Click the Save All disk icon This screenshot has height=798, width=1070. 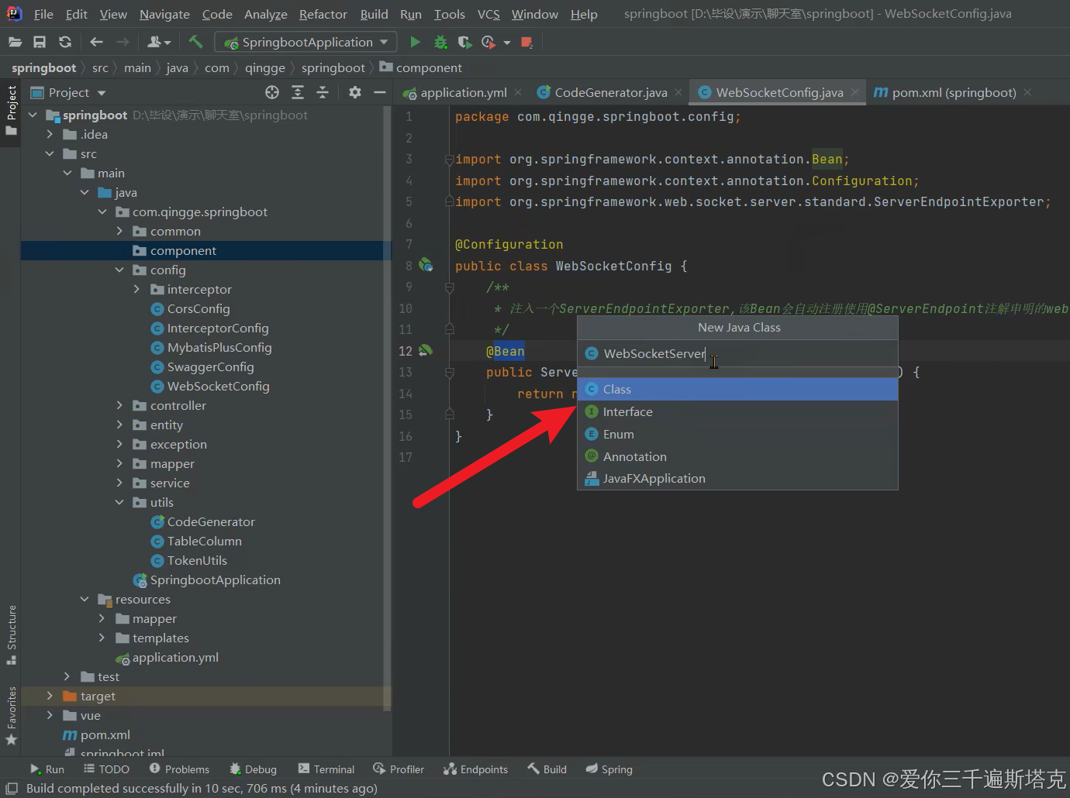point(40,42)
